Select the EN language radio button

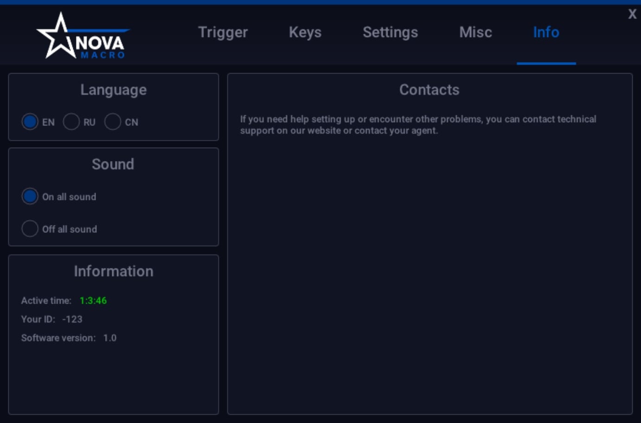pos(30,122)
